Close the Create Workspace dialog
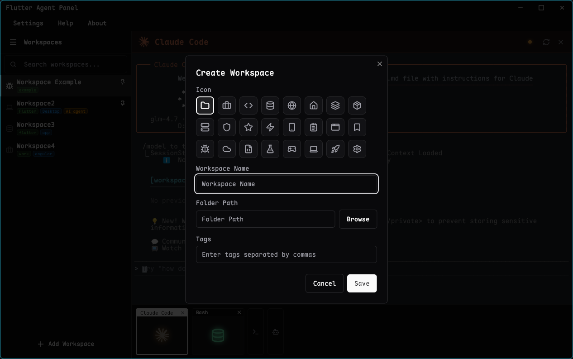 coord(380,64)
